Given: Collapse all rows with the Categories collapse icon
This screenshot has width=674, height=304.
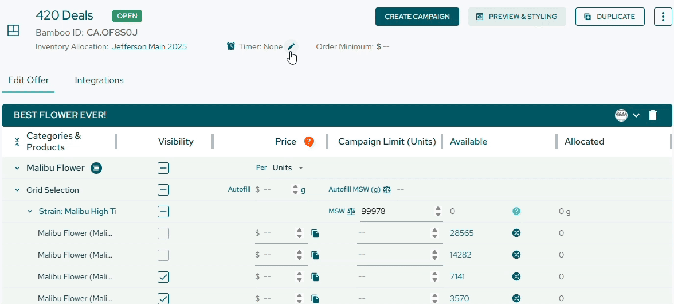Looking at the screenshot, I should [17, 142].
